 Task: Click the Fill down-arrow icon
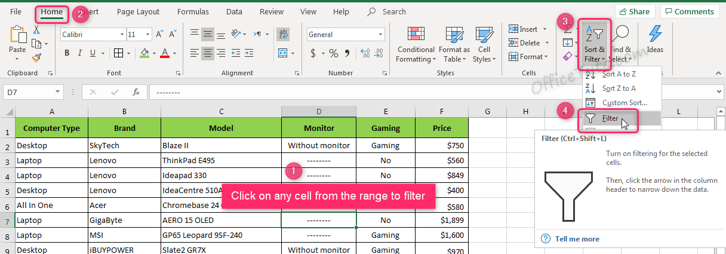click(x=568, y=42)
